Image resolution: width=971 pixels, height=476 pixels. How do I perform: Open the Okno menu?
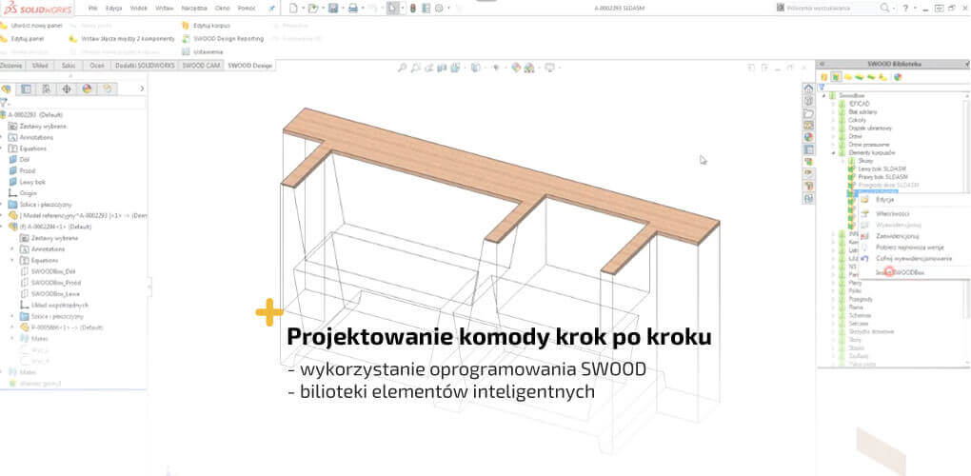click(222, 8)
